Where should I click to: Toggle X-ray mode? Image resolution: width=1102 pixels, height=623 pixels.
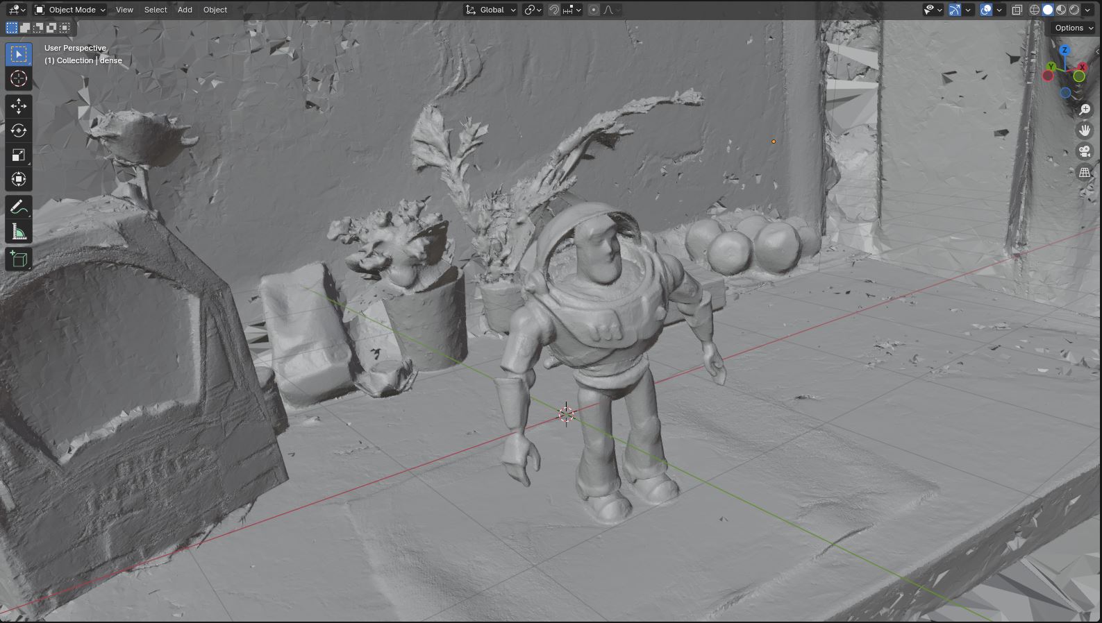pyautogui.click(x=1017, y=10)
